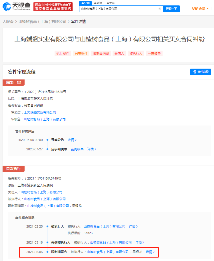
Task: Click the 民事一审 section label
Action: click(x=13, y=82)
